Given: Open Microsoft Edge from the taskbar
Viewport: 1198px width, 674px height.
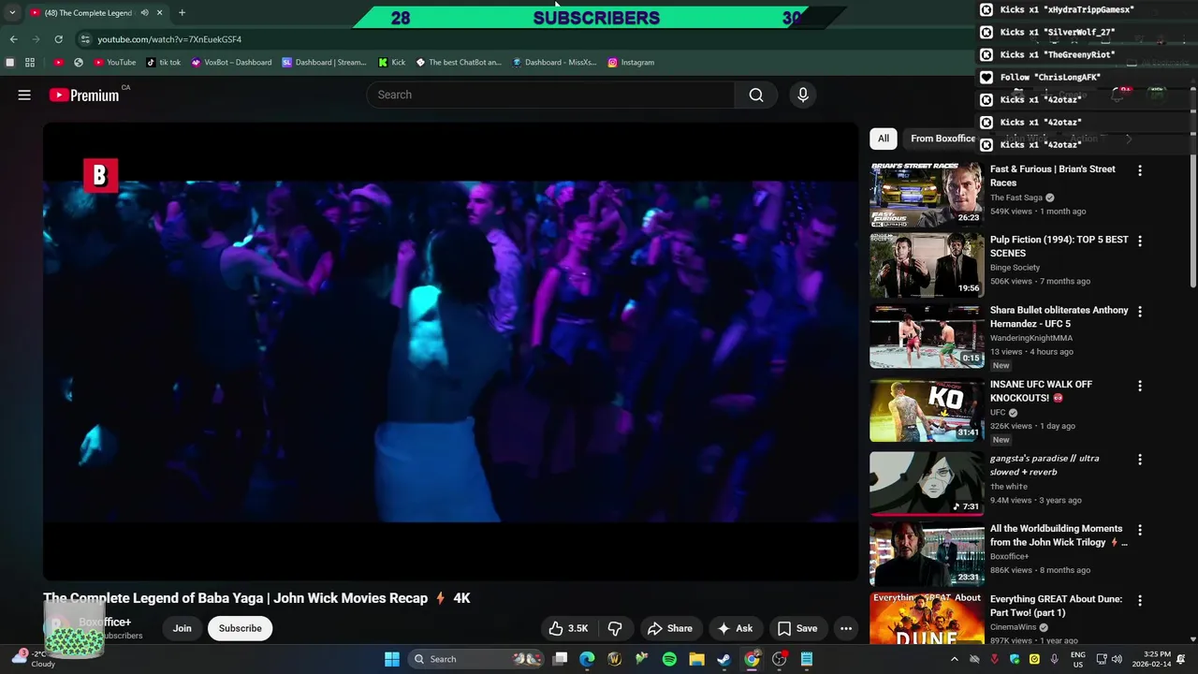Looking at the screenshot, I should tap(587, 659).
